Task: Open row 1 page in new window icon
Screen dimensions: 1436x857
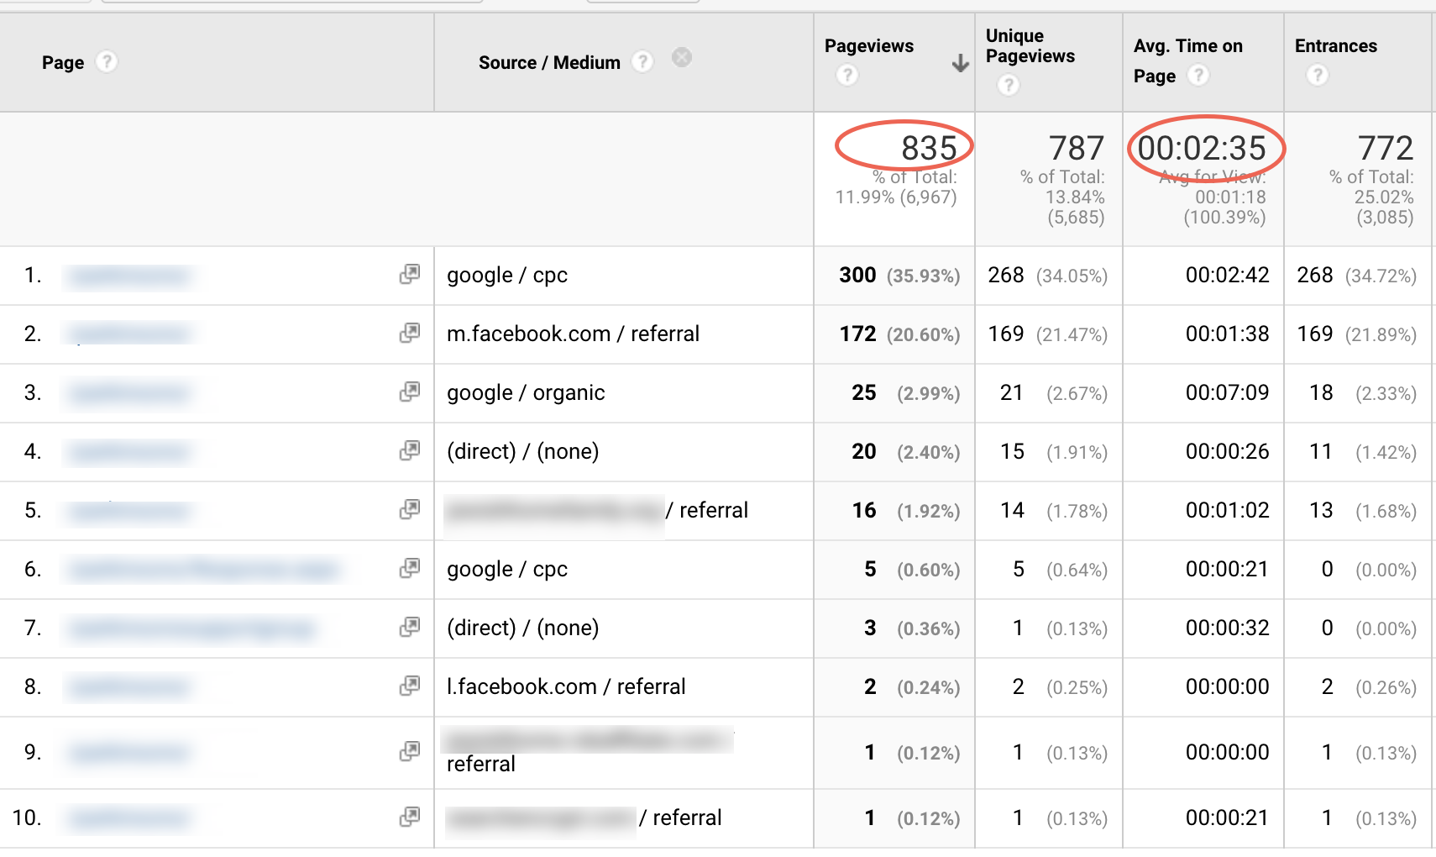Action: [x=410, y=273]
